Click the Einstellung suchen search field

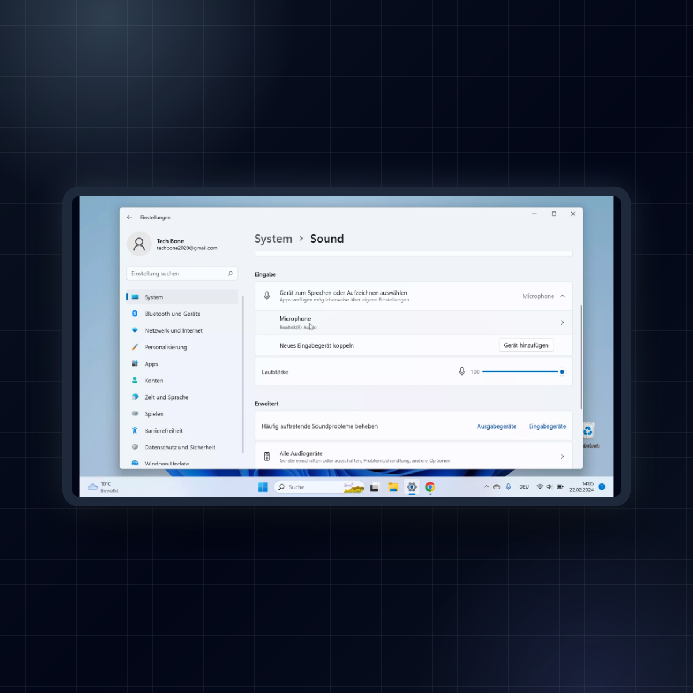point(182,274)
